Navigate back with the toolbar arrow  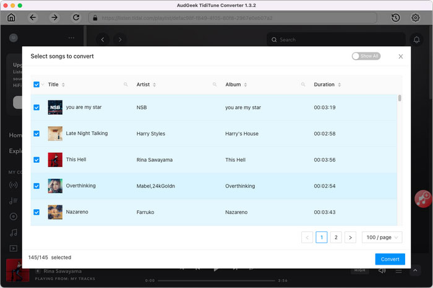(x=33, y=18)
